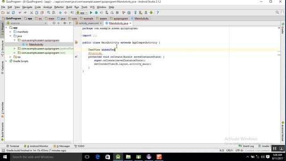Click the Open folder toolbar icon
The width and height of the screenshot is (286, 161).
pyautogui.click(x=3, y=13)
